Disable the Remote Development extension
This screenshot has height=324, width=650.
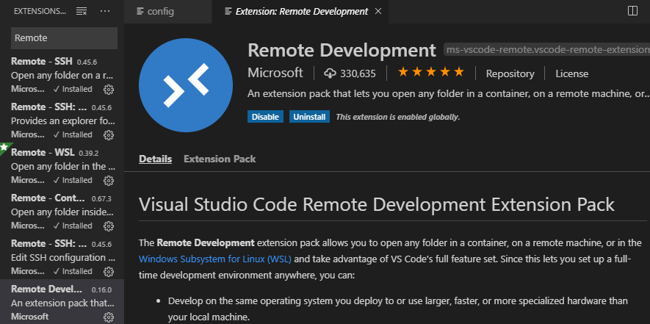[265, 117]
